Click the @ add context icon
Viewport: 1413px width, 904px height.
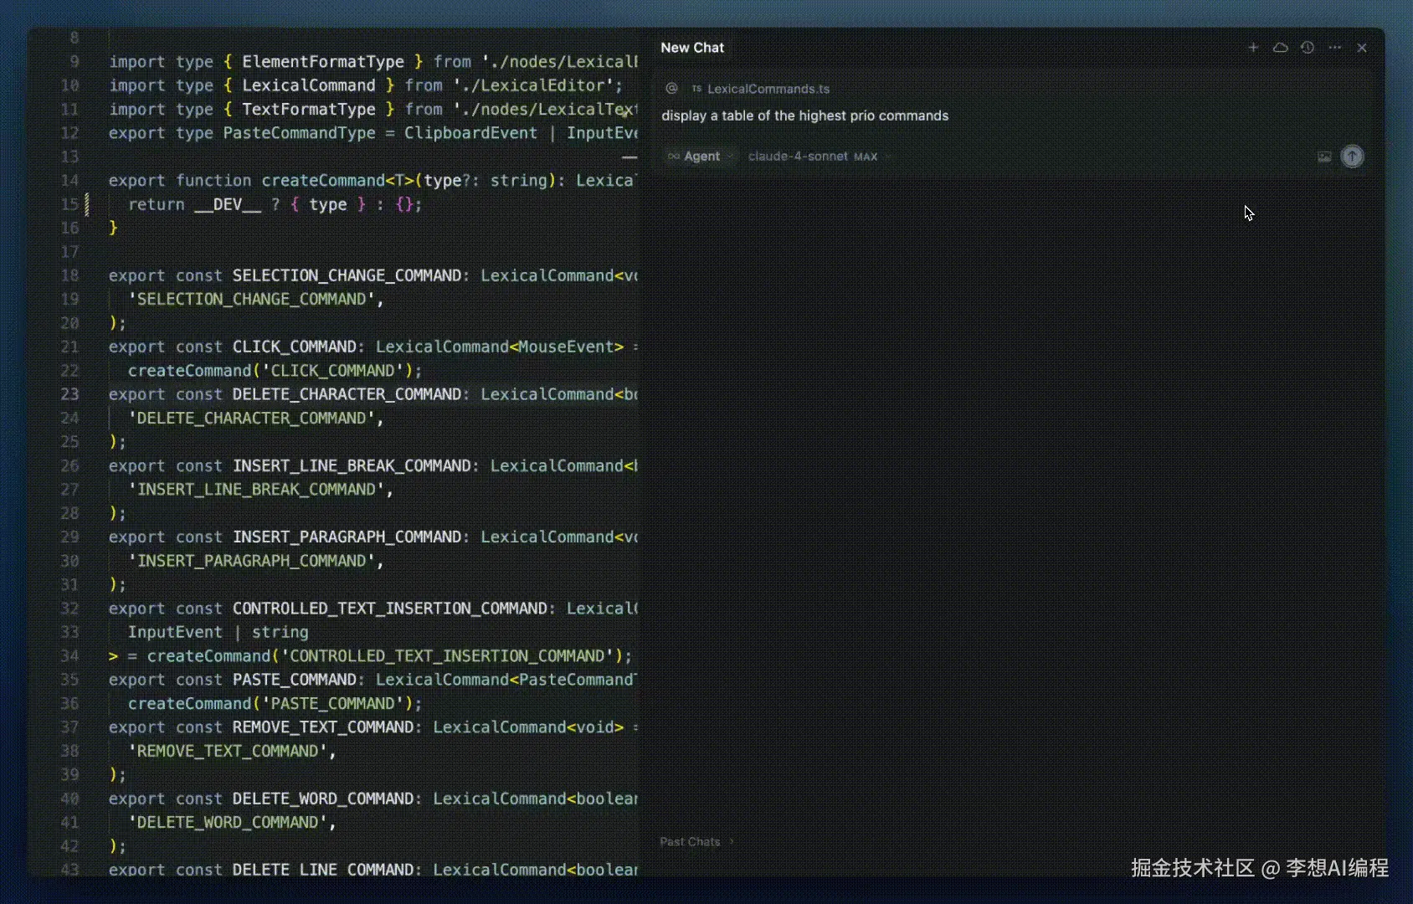pyautogui.click(x=671, y=88)
